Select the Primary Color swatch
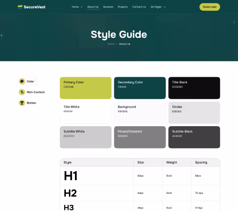 tap(86, 88)
